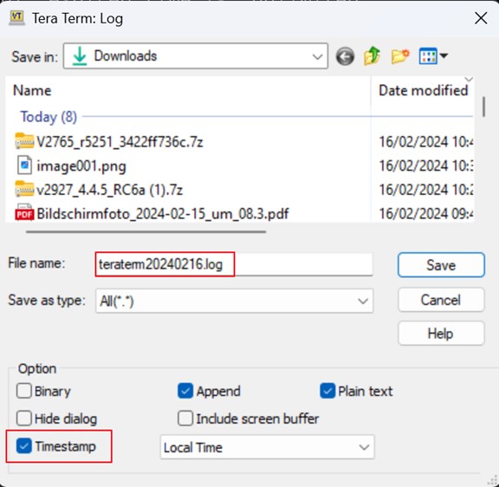Sort by Date modified column header

(x=423, y=91)
